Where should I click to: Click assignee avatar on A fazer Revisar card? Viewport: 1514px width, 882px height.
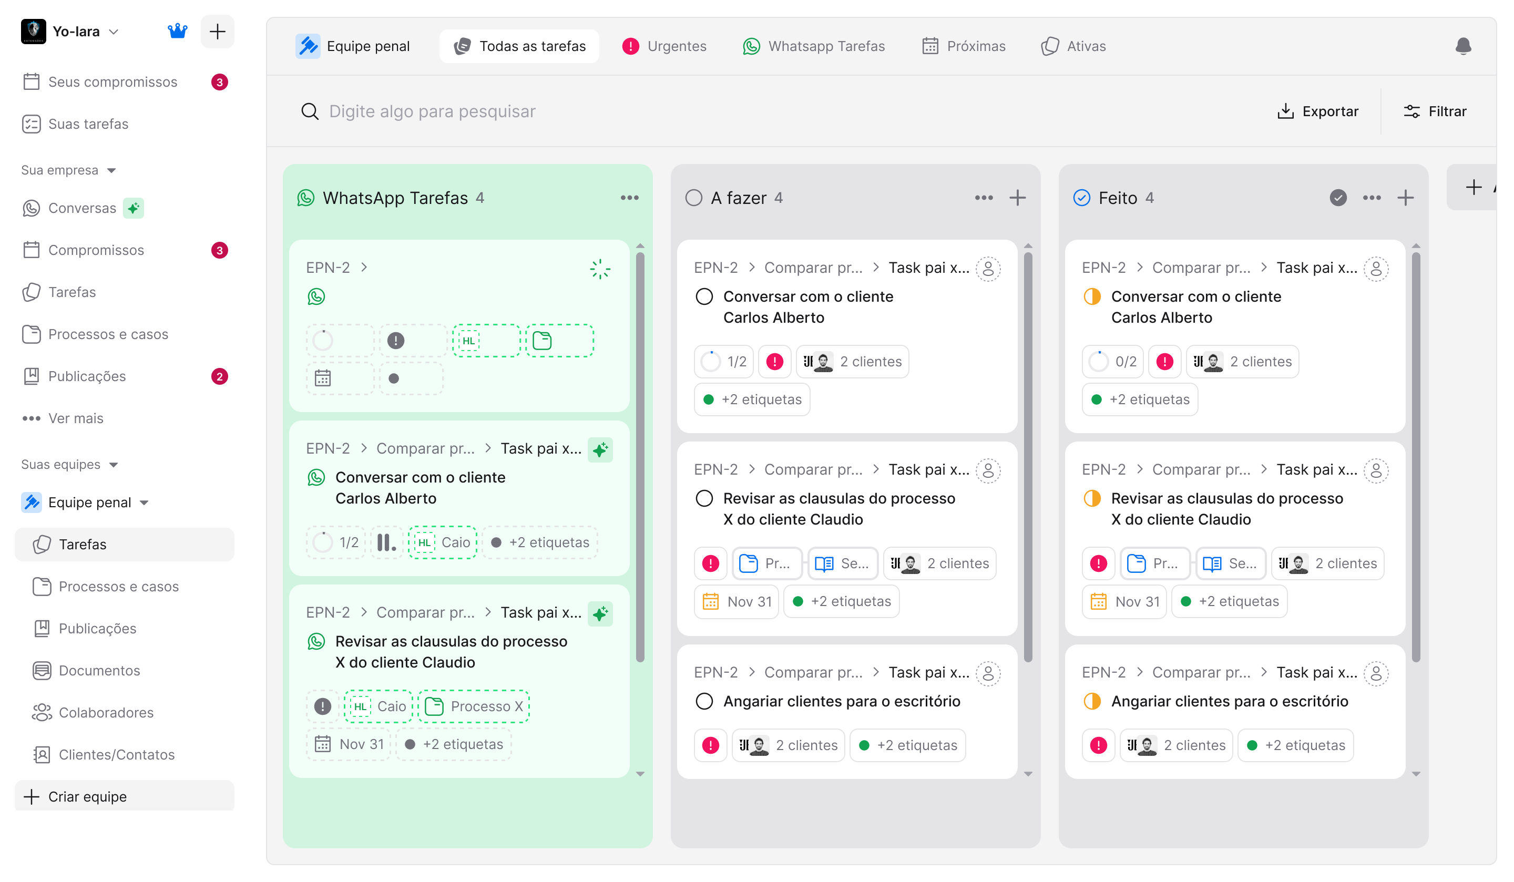point(988,470)
